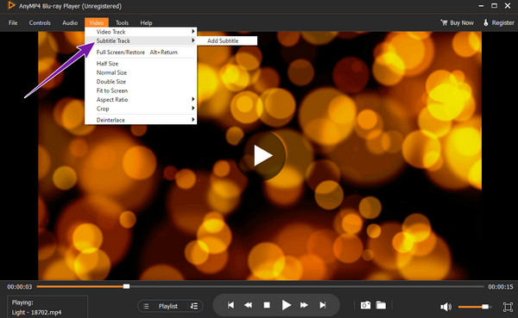Choose Add Subtitle from the submenu
Viewport: 518px width, 318px height.
pyautogui.click(x=227, y=41)
